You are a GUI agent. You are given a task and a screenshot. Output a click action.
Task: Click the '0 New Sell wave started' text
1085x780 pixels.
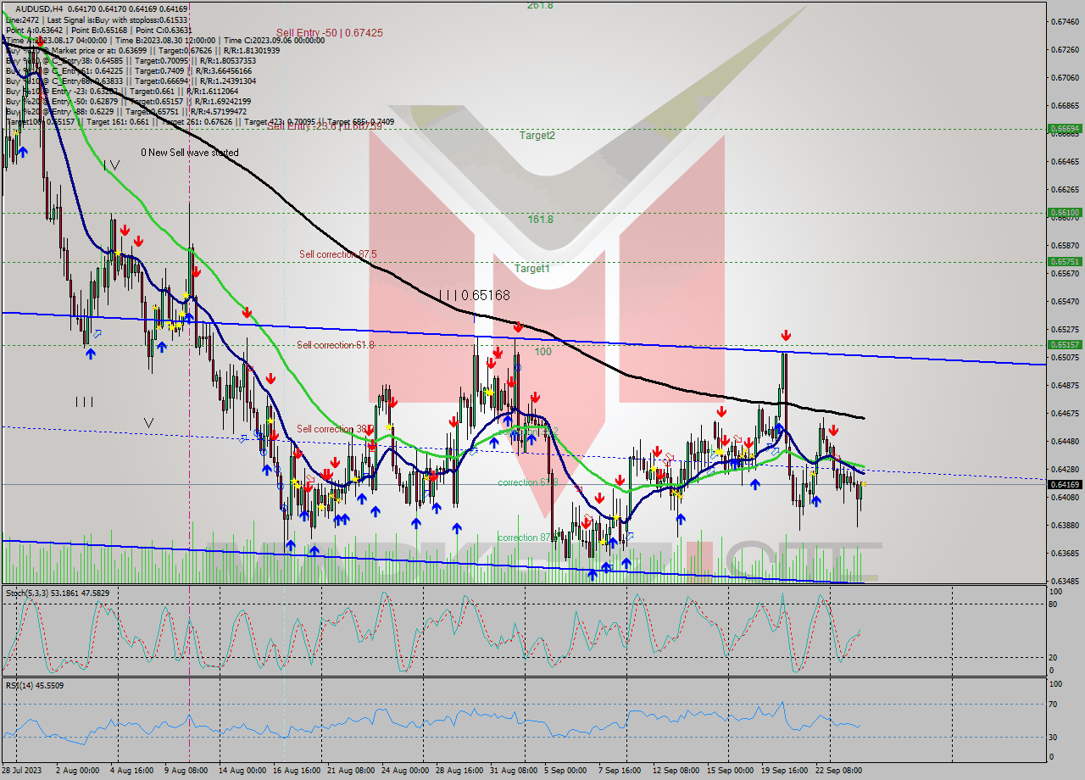191,153
